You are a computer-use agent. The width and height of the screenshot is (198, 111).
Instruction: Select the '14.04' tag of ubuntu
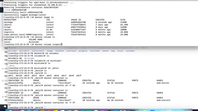point(49,30)
